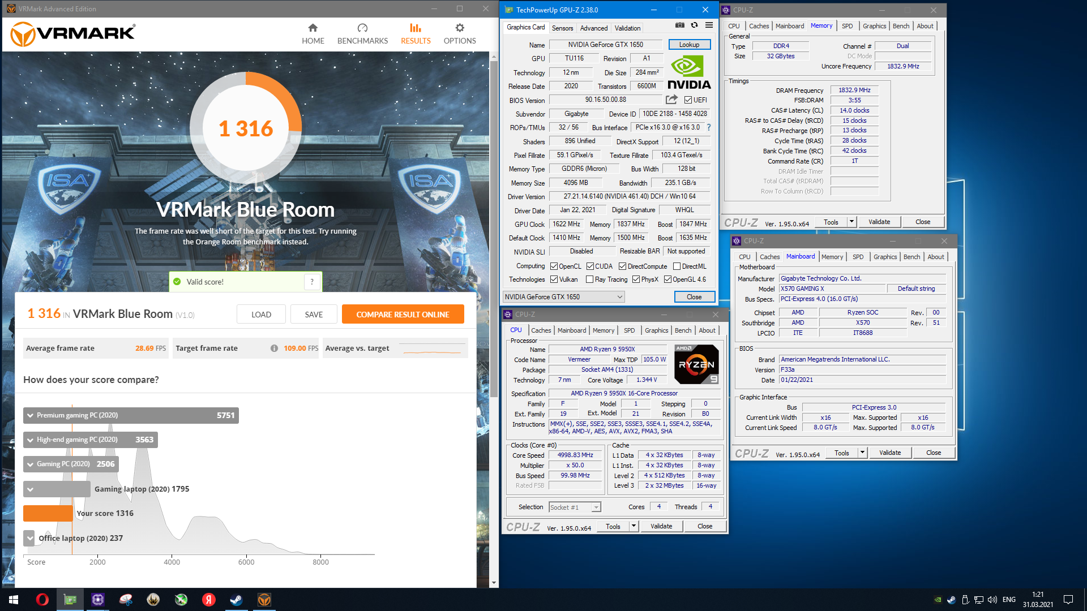Switch to CPU-Z via its taskbar icon
This screenshot has height=611, width=1087.
pos(98,600)
